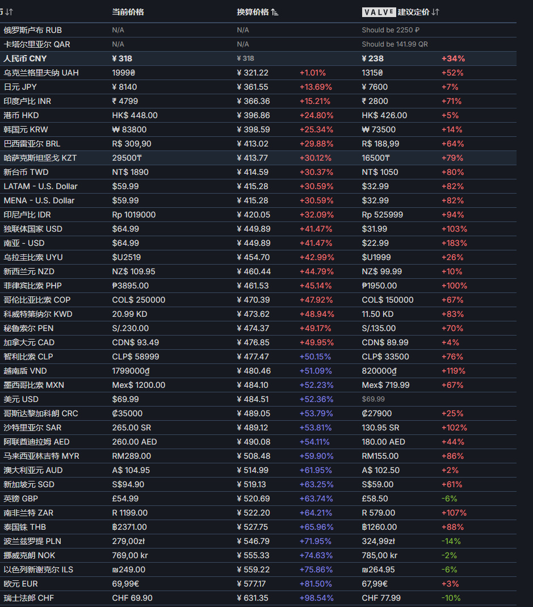533x607 pixels.
Task: Click the 建议定价 header text
Action: 413,12
